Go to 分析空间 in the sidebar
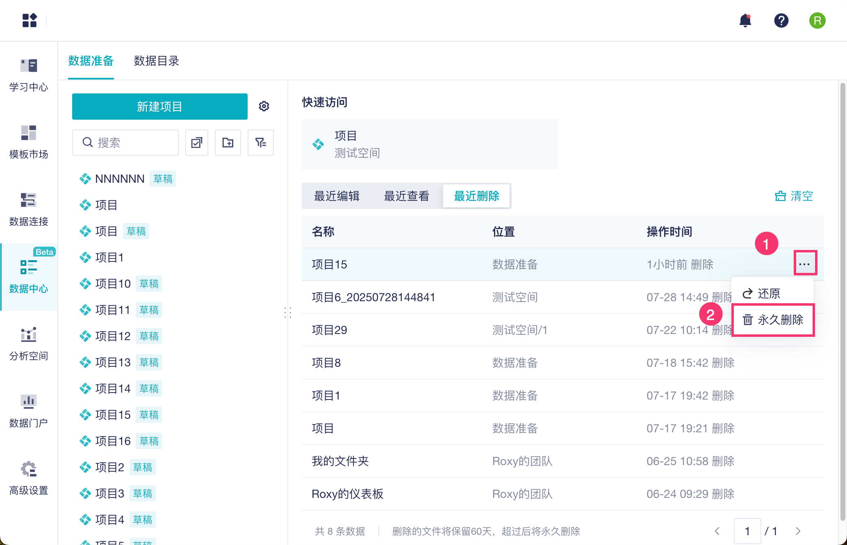This screenshot has width=847, height=545. point(29,344)
